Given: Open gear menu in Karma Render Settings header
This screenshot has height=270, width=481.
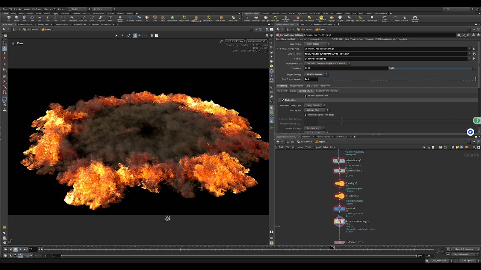Looking at the screenshot, I should [458, 35].
